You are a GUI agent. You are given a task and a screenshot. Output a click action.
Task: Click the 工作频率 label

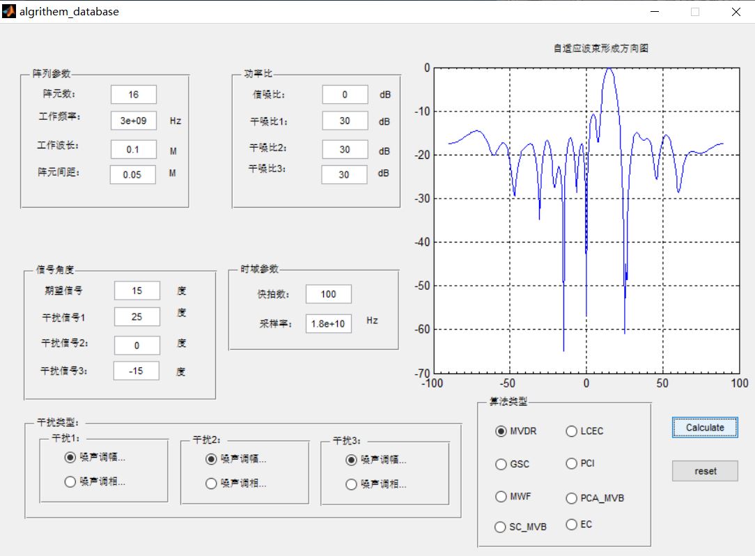coord(59,116)
